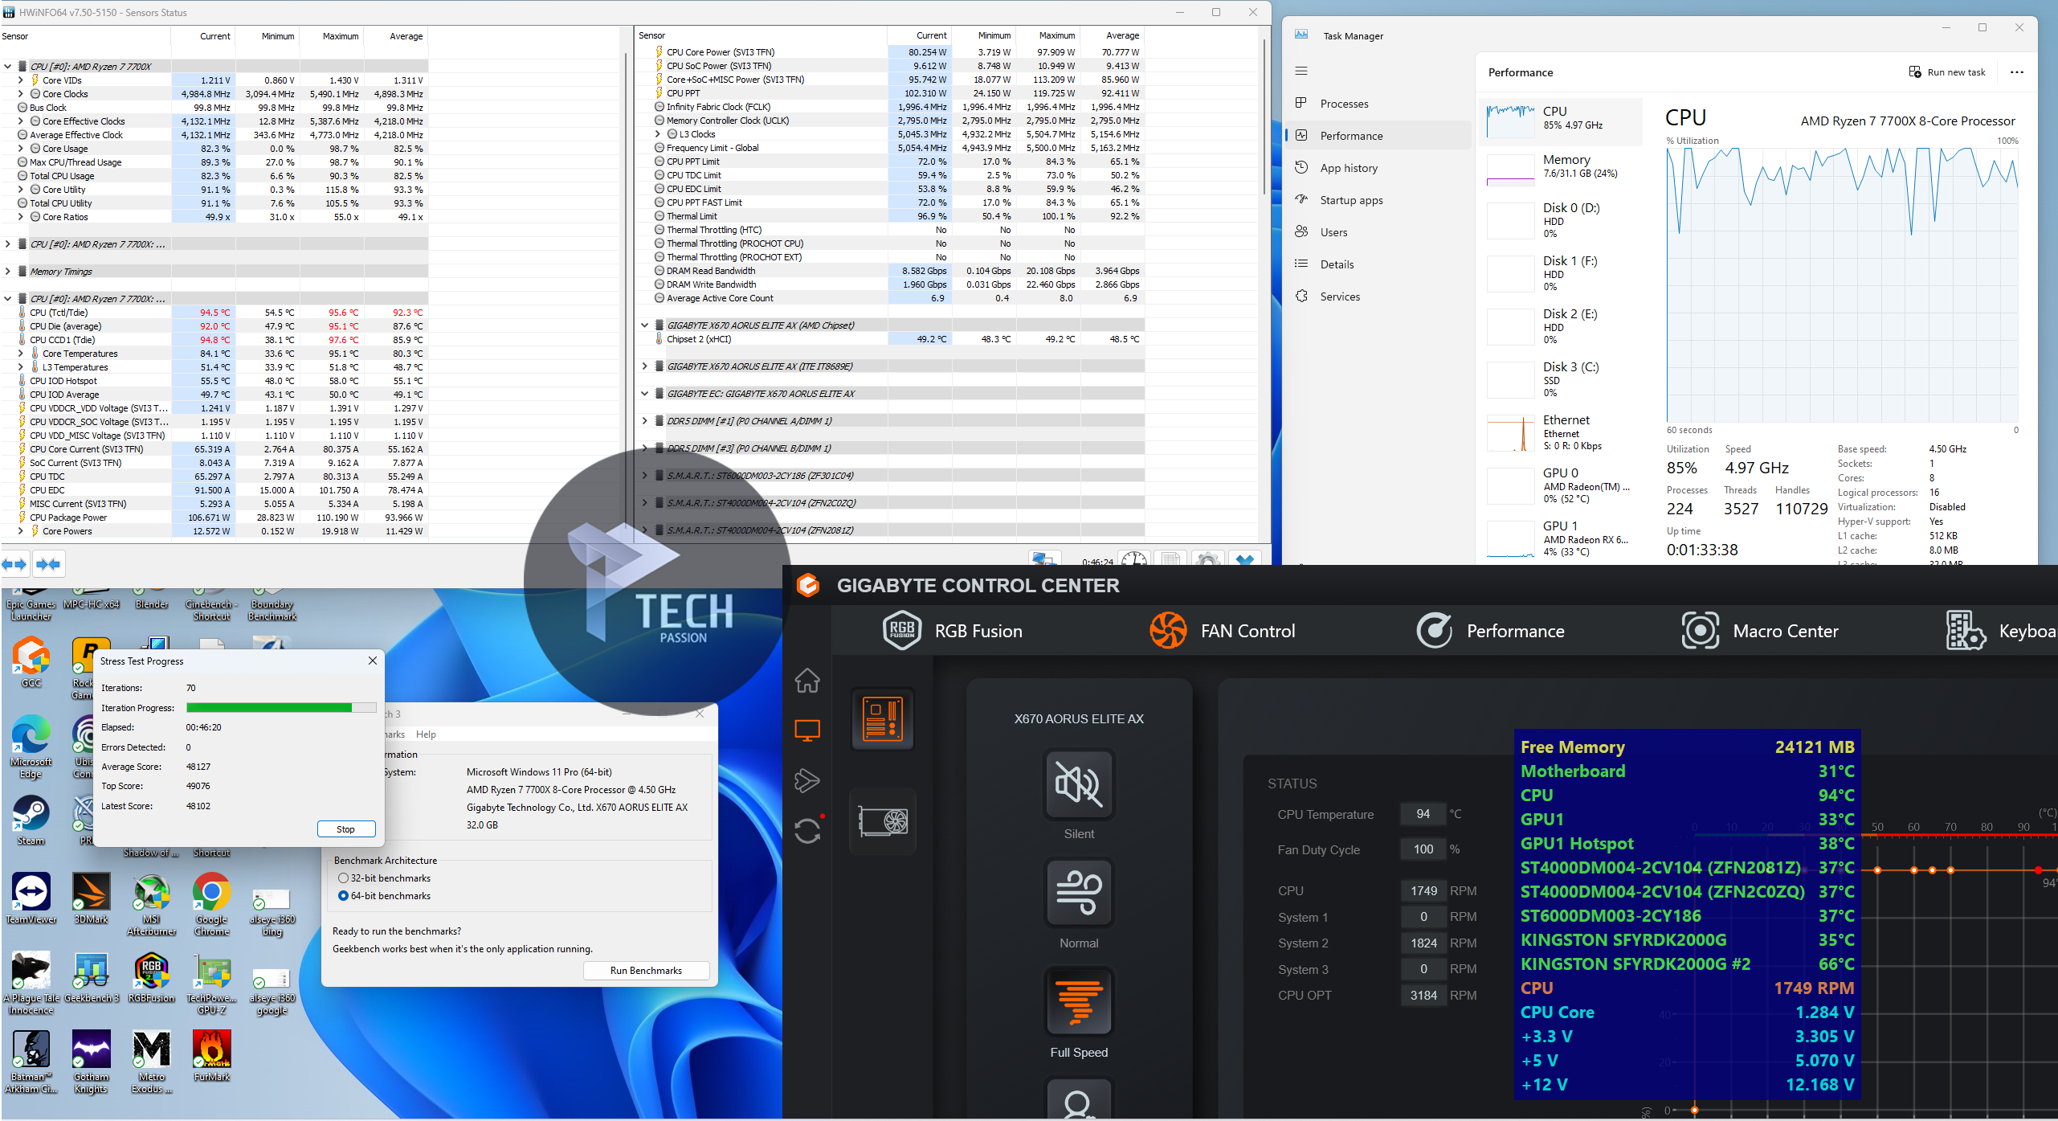
Task: Select 32-bit benchmarks radio button
Action: (x=344, y=878)
